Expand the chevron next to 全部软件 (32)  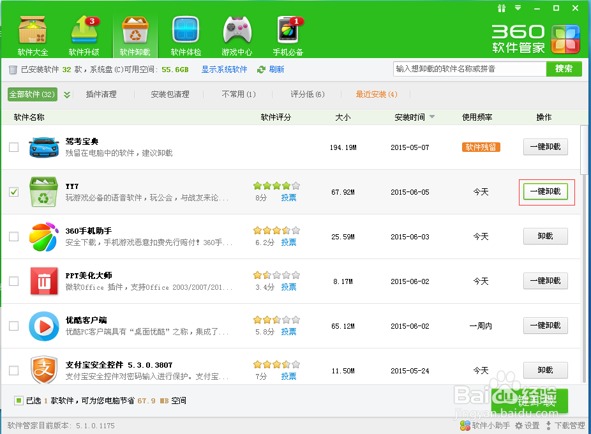(67, 94)
